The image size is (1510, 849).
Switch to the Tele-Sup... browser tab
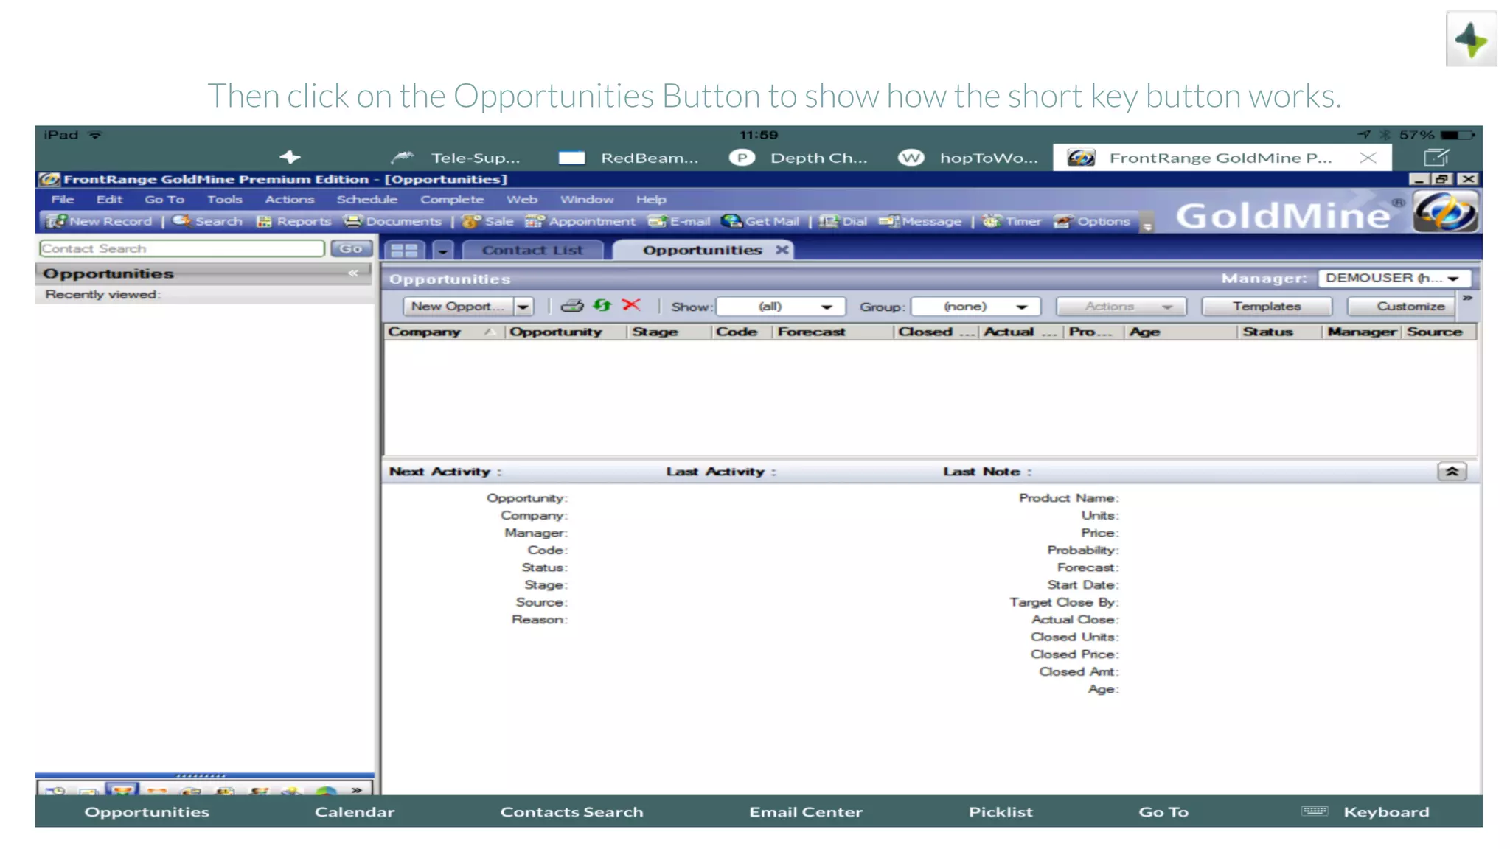point(456,158)
